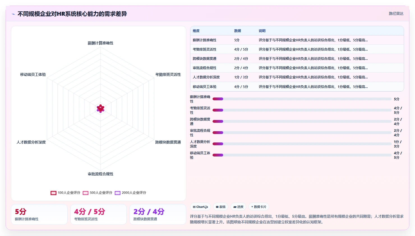
Task: Toggle the 2000人企业评分 legend item
Action: tap(130, 193)
